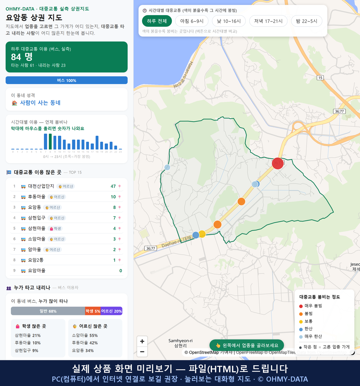Image resolution: width=360 pixels, height=386 pixels.
Task: Click the bus icon next to 대천산업단지
Action: (24, 186)
